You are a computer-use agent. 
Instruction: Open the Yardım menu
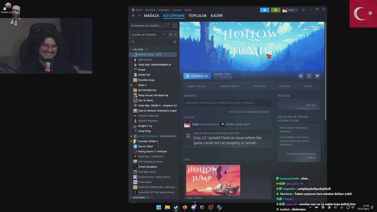(x=188, y=10)
